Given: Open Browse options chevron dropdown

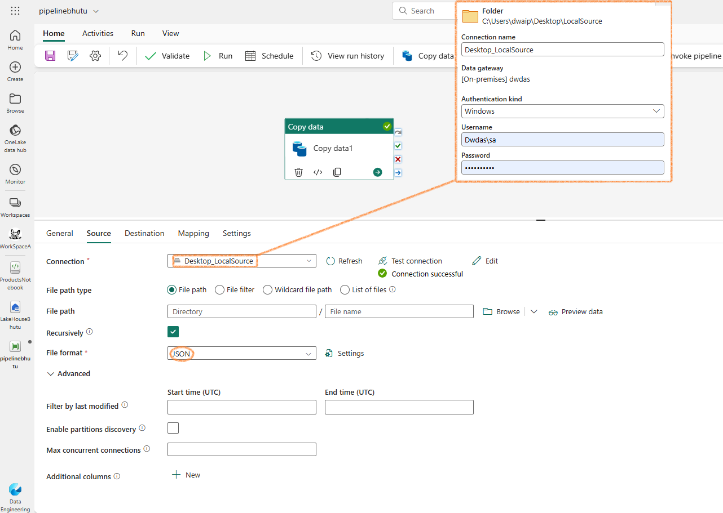Looking at the screenshot, I should pyautogui.click(x=534, y=312).
